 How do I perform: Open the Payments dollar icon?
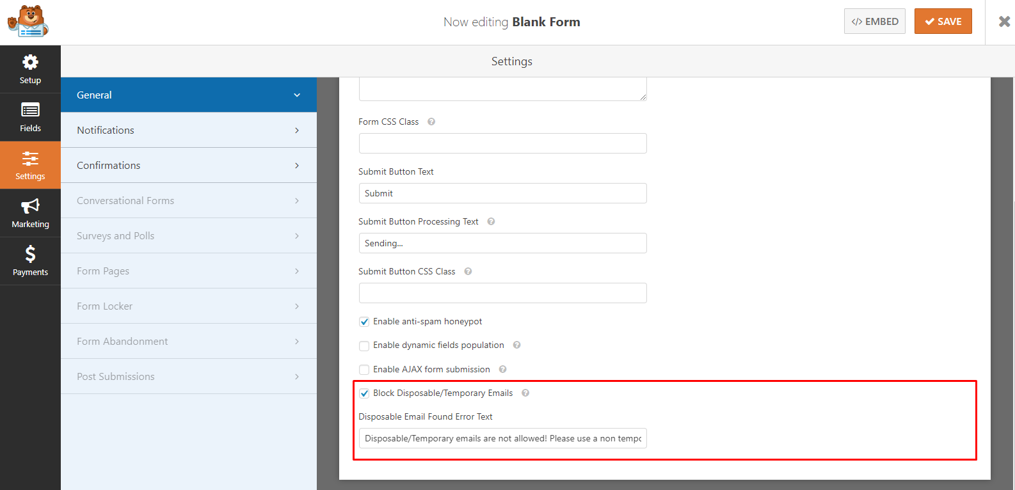pos(30,254)
